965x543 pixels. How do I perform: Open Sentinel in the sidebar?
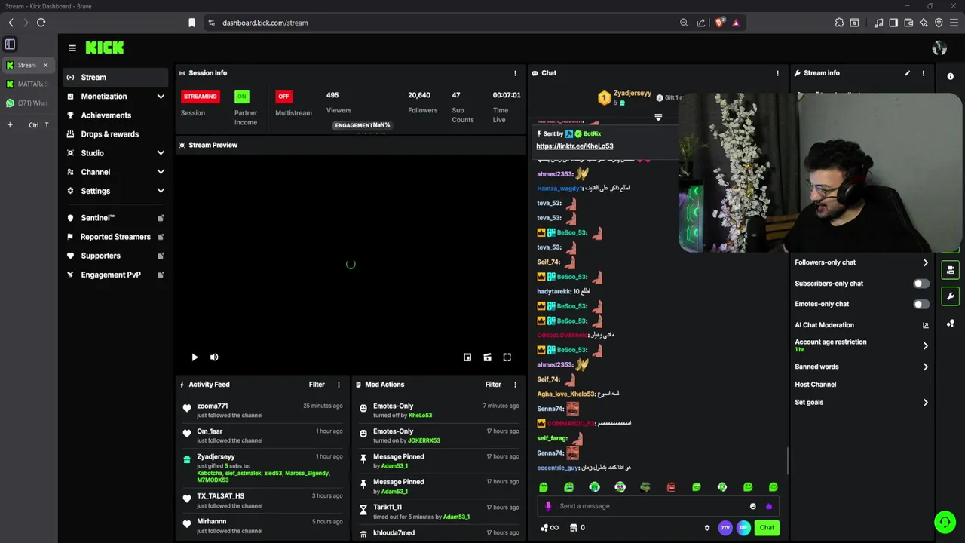pos(115,218)
